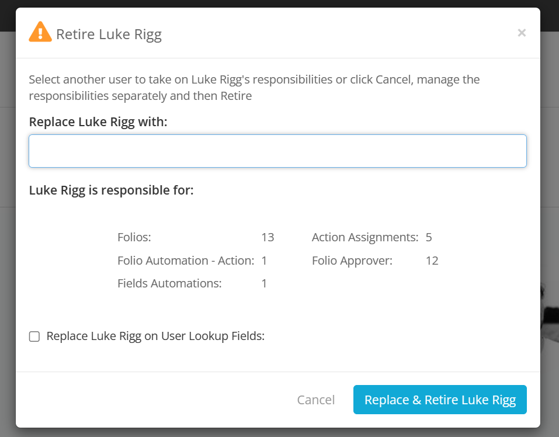Close the Retire Luke Rigg dialog
559x437 pixels.
(x=522, y=33)
